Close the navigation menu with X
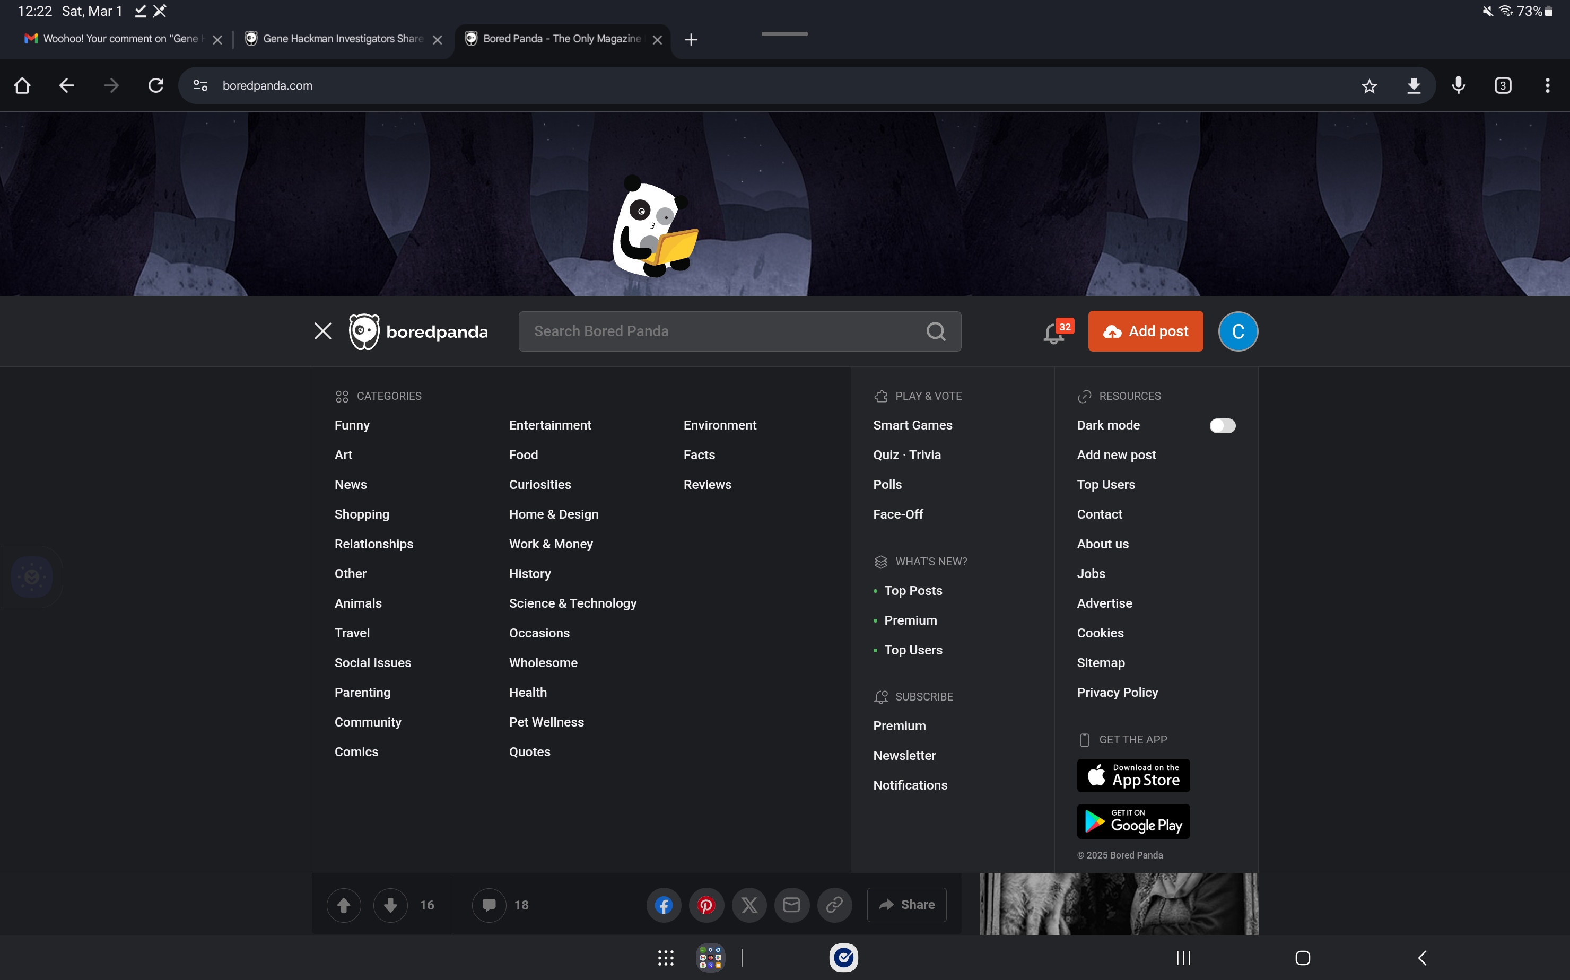Image resolution: width=1570 pixels, height=980 pixels. [323, 331]
